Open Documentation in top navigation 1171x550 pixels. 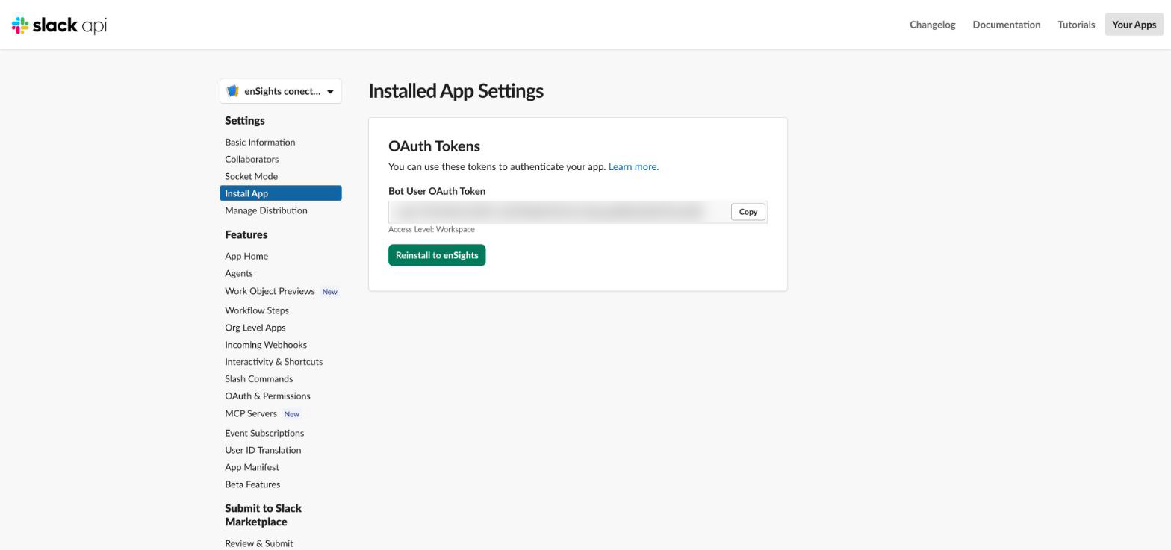pos(1006,25)
